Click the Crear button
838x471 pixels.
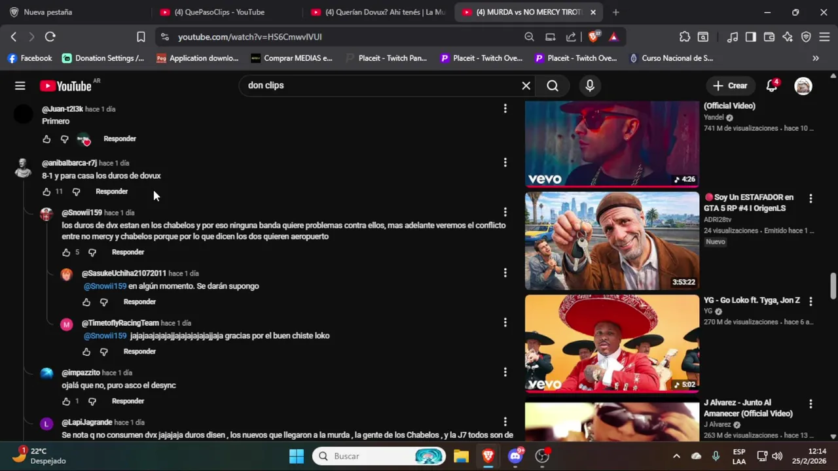point(730,86)
